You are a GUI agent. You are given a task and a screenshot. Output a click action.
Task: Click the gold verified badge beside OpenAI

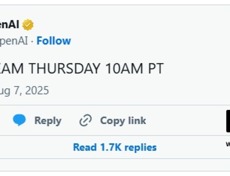28,25
